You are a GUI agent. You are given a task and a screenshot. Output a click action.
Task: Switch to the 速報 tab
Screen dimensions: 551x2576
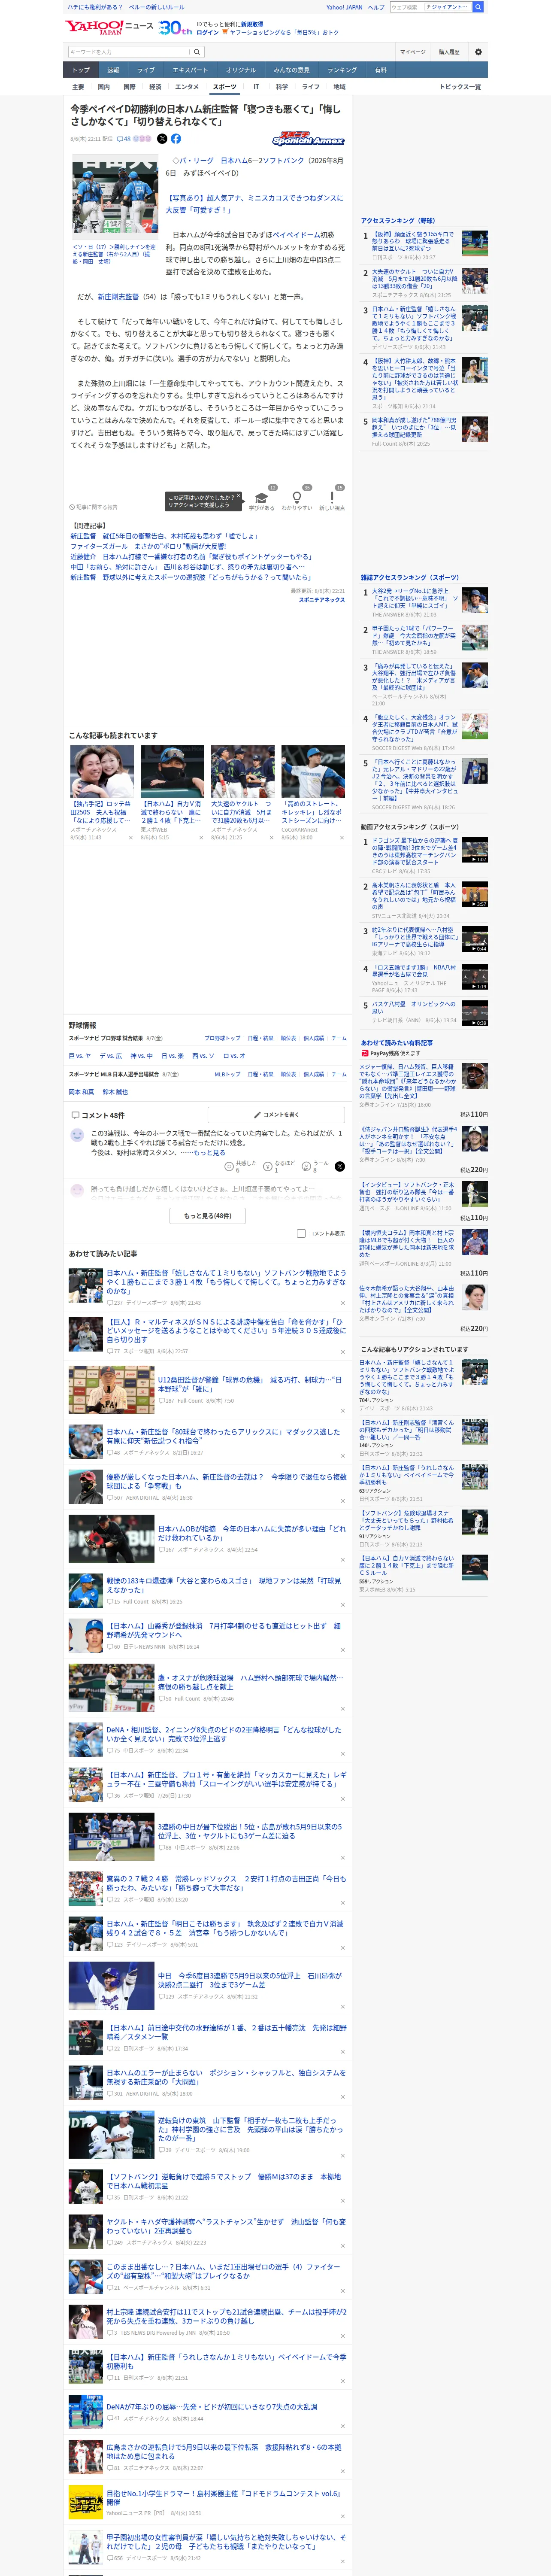click(x=113, y=70)
